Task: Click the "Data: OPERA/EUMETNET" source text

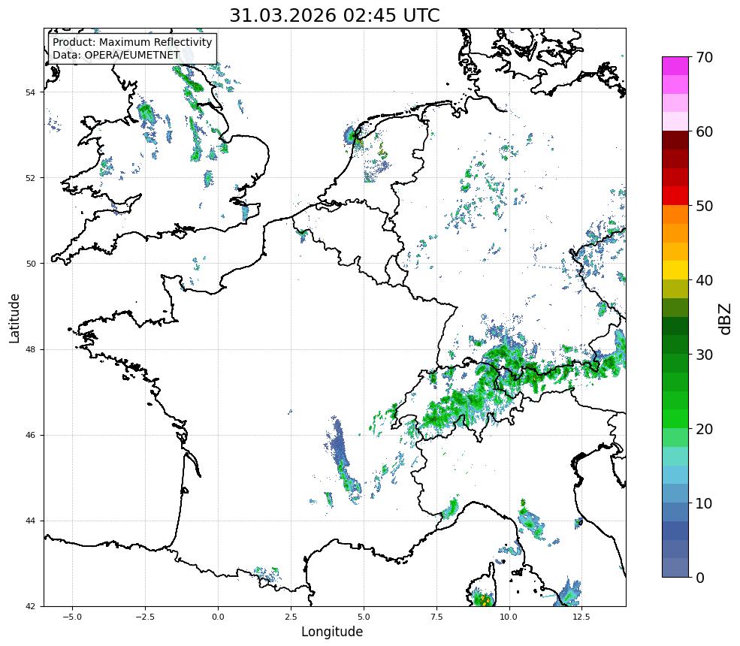Action: 116,55
